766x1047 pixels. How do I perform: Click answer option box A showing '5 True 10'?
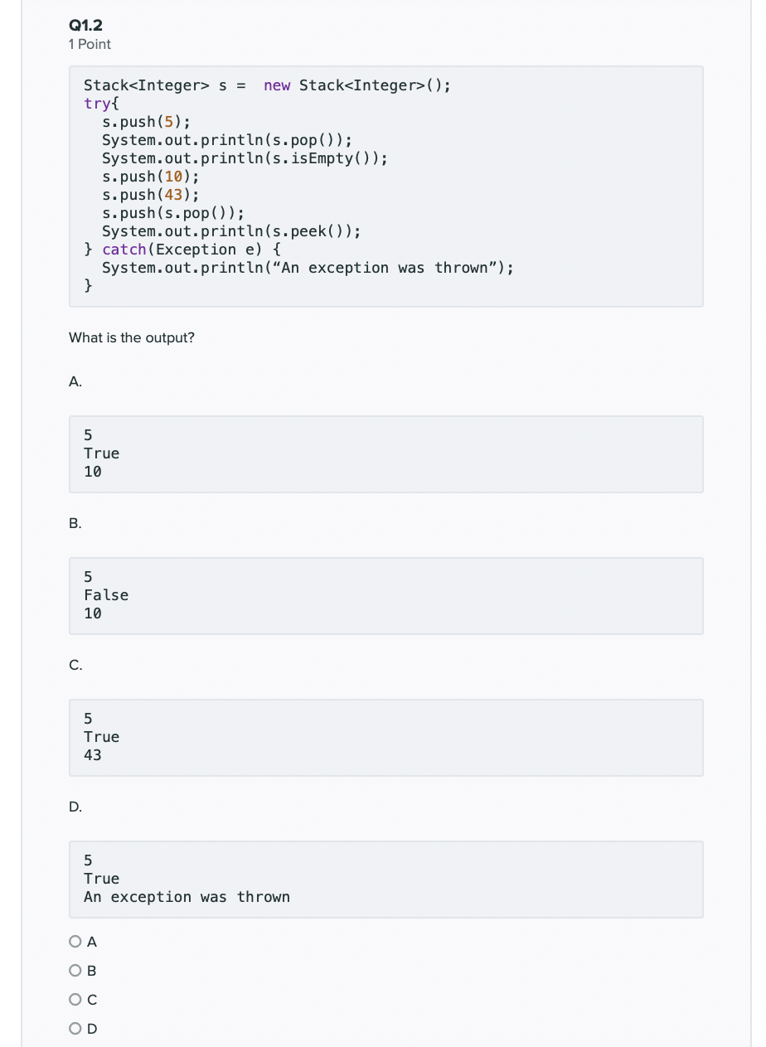point(385,453)
